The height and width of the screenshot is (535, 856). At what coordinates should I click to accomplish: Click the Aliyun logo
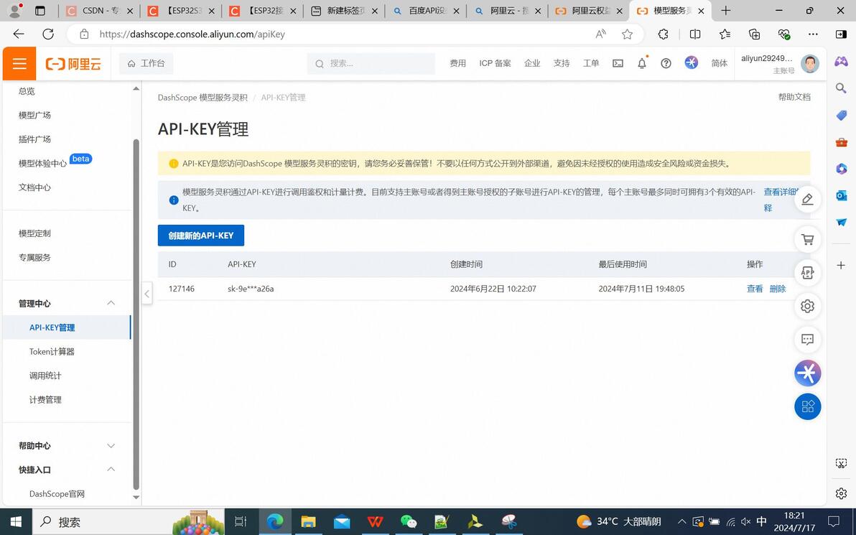pyautogui.click(x=73, y=64)
